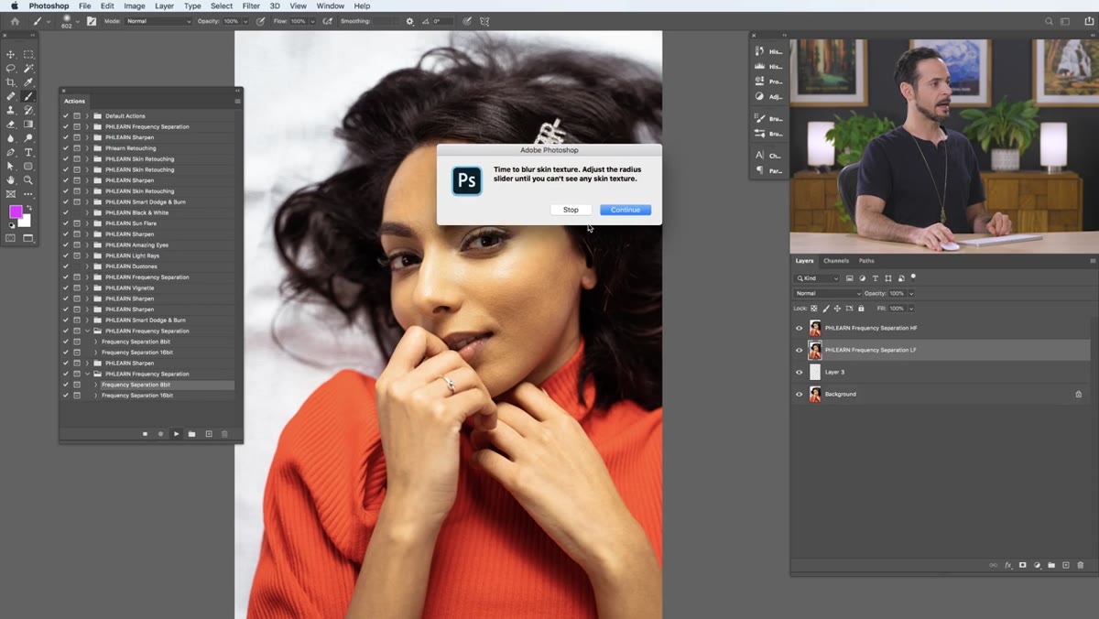Viewport: 1099px width, 619px height.
Task: Toggle visibility of Layer 3
Action: [x=799, y=372]
